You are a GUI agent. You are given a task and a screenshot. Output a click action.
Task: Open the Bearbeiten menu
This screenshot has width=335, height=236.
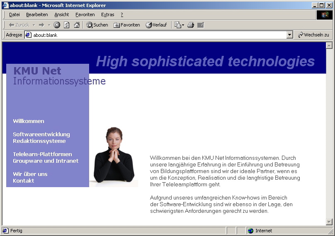[x=37, y=14]
